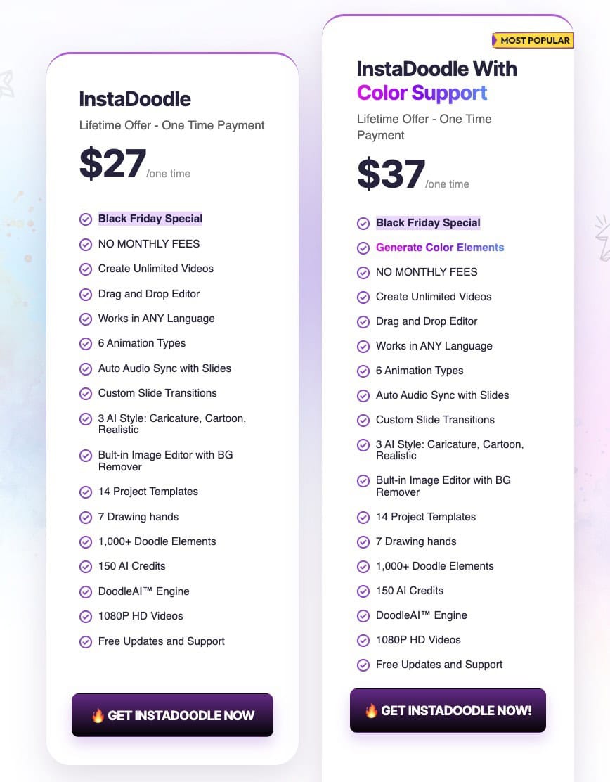Image resolution: width=610 pixels, height=782 pixels.
Task: Click checkmark beside DoodleAI Engine in $27 plan
Action: coord(86,591)
